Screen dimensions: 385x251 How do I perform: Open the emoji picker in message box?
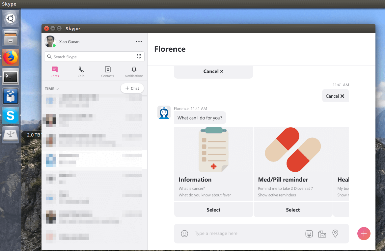coord(184,234)
